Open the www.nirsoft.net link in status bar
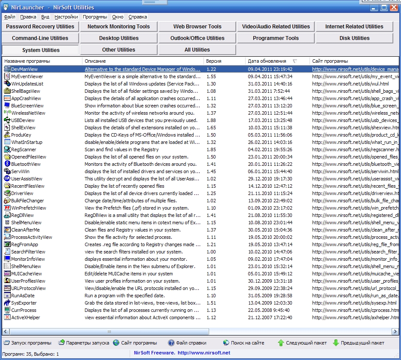This screenshot has height=360, width=401. coord(204,353)
